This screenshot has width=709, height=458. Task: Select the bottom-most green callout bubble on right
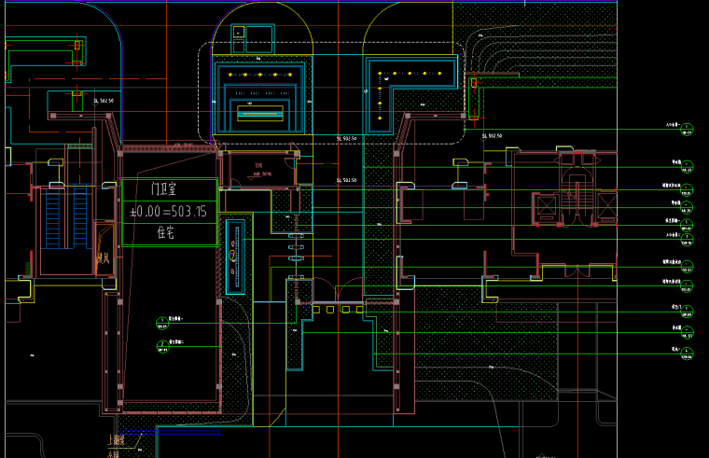pyautogui.click(x=688, y=353)
